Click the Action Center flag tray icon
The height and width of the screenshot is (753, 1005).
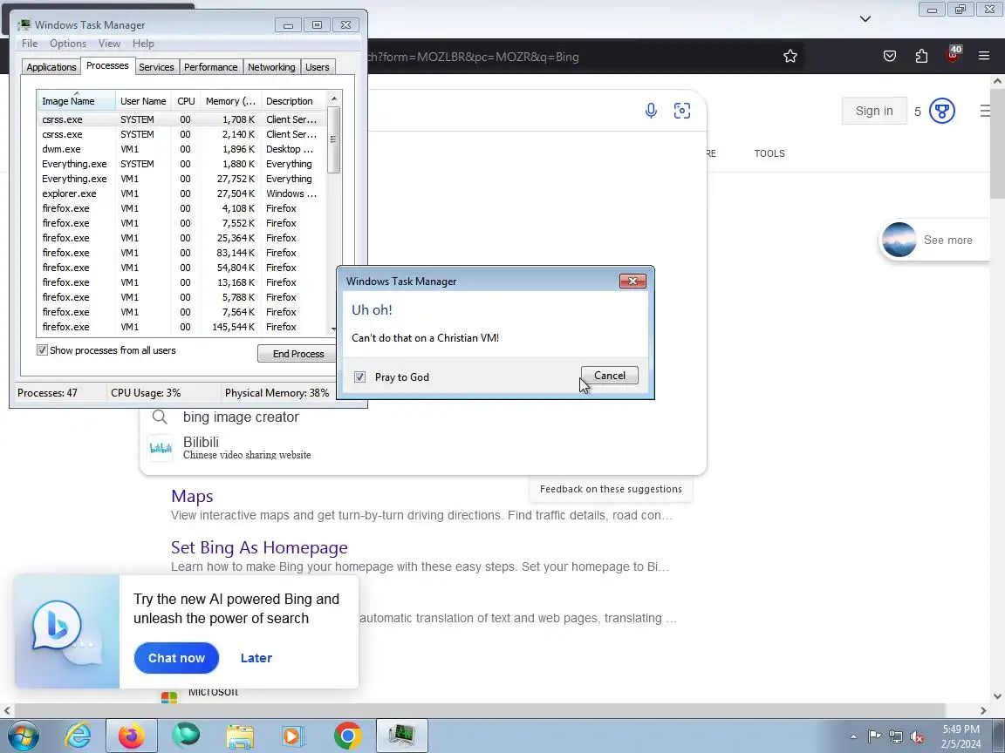tap(874, 736)
